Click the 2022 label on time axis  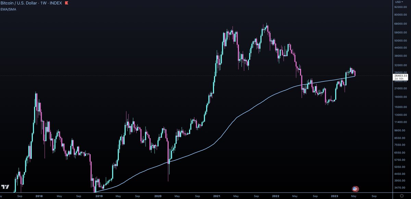pos(275,196)
